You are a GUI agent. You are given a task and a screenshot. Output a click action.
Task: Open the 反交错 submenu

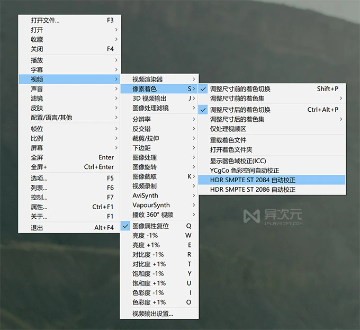point(159,129)
